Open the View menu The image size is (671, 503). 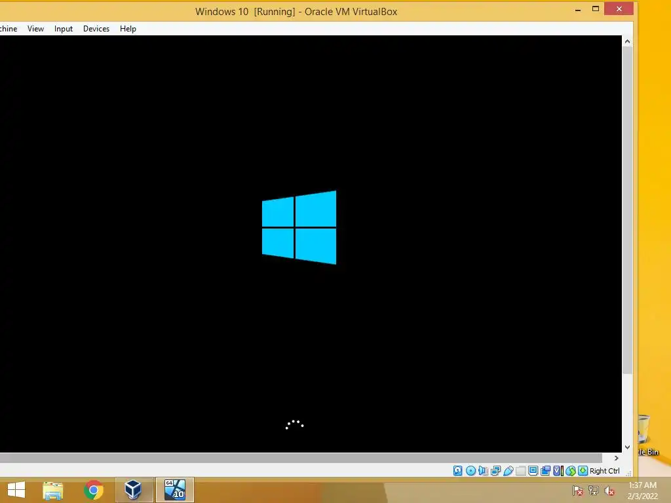click(x=35, y=29)
